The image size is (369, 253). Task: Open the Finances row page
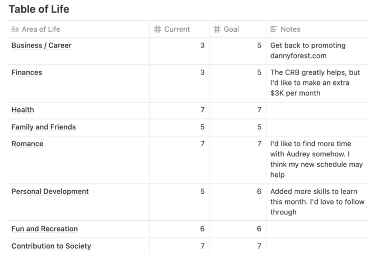tap(27, 72)
